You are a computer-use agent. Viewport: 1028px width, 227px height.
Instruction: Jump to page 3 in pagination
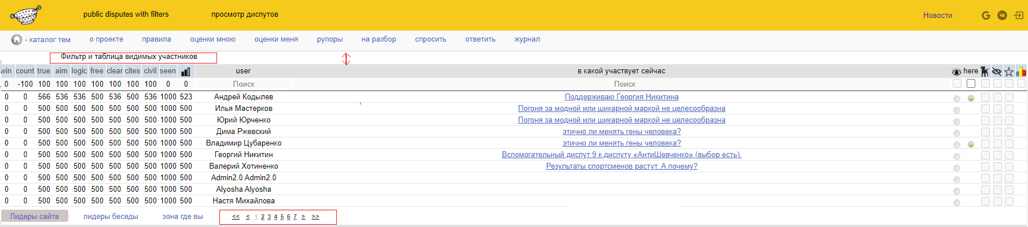[x=269, y=217]
